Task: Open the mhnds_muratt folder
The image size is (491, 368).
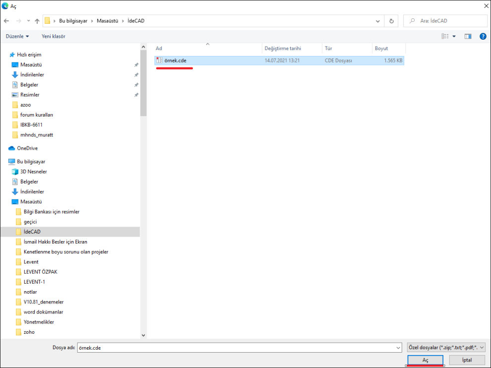Action: (x=36, y=135)
